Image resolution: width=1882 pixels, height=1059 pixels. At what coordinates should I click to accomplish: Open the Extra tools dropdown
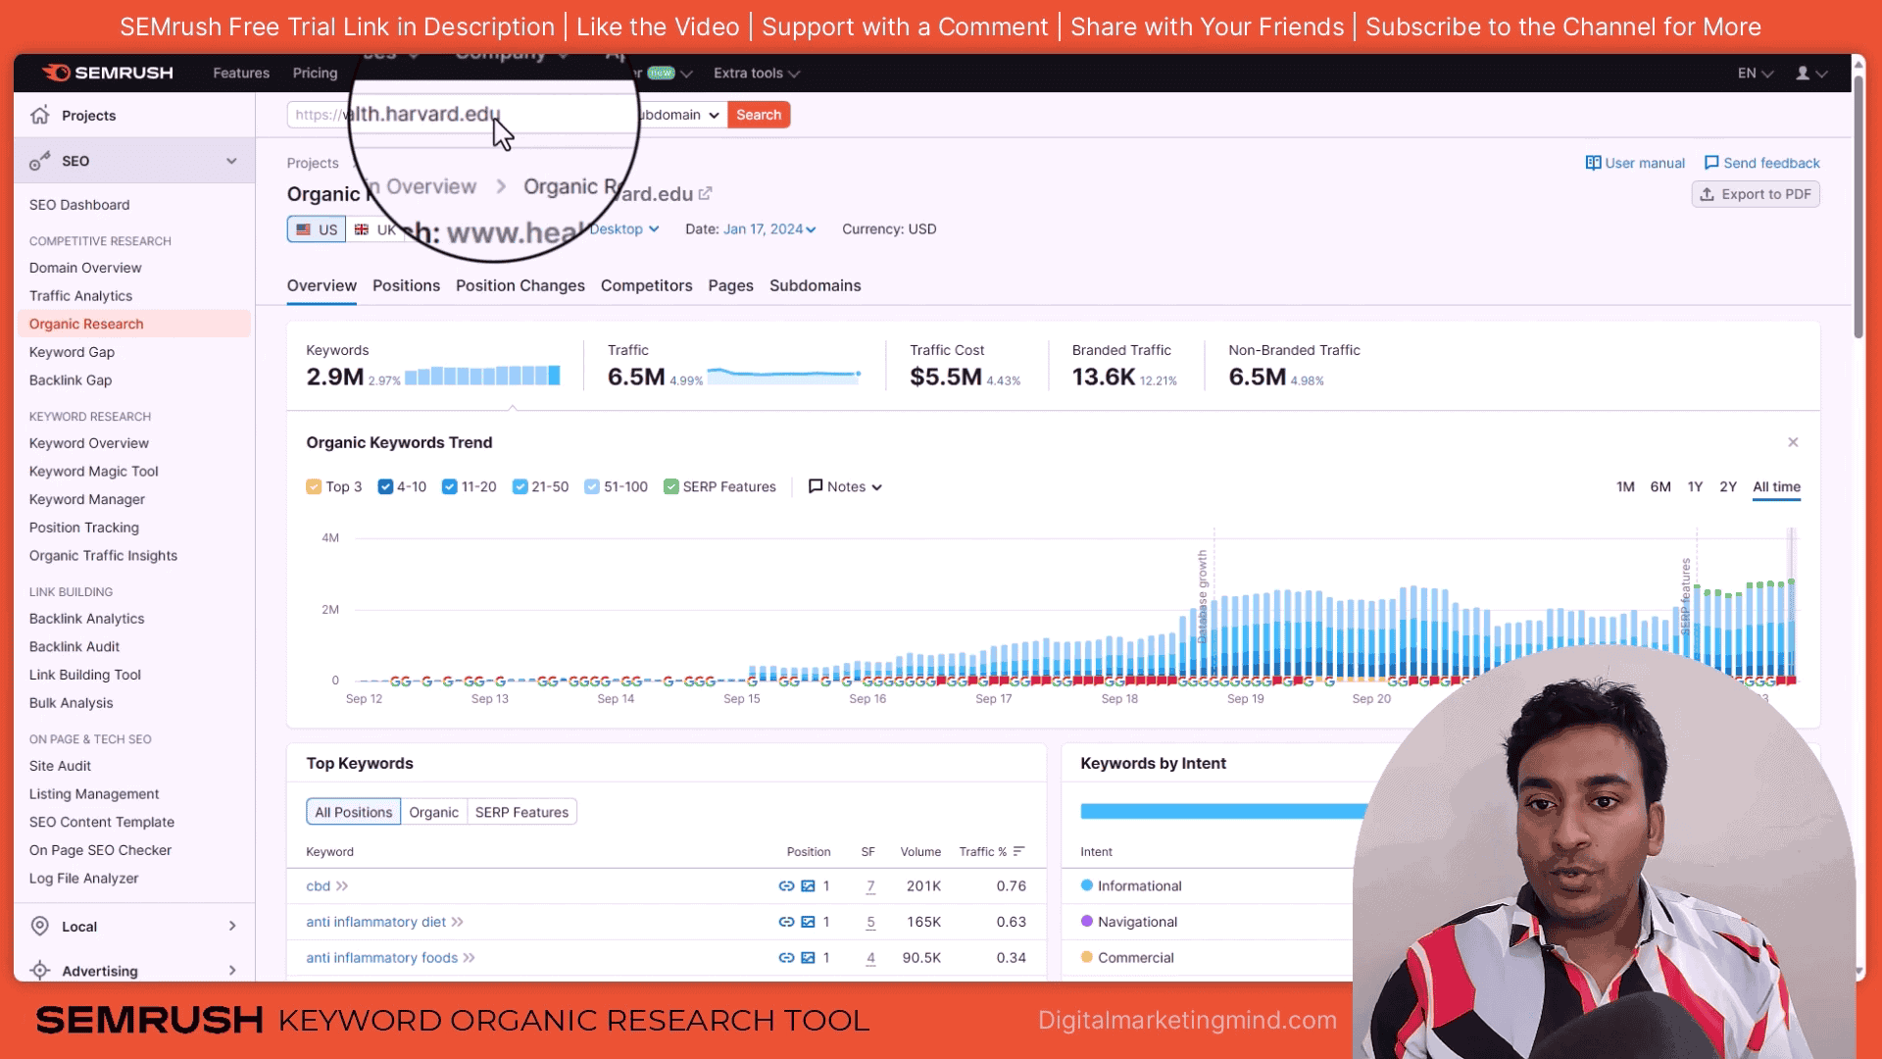756,73
